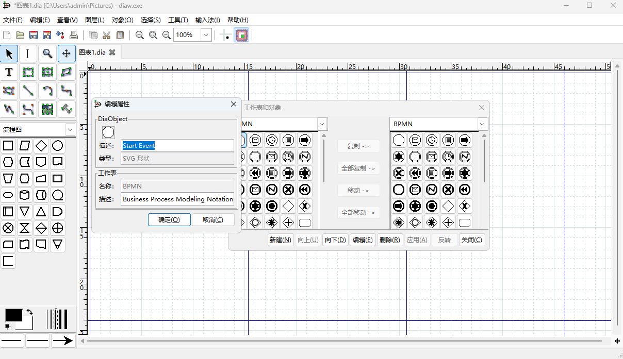The width and height of the screenshot is (623, 359).
Task: Select the Bezier line tool
Action: (x=28, y=109)
